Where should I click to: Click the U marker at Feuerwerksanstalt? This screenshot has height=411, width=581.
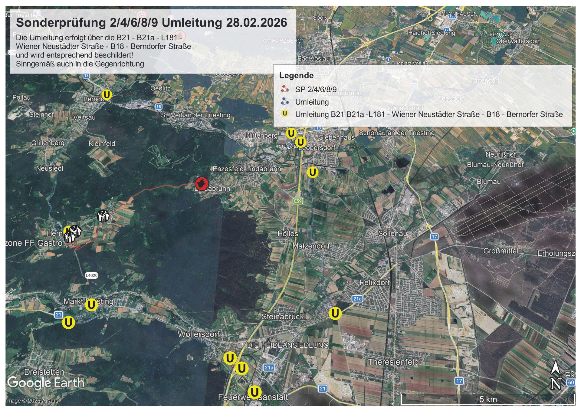[x=254, y=392]
